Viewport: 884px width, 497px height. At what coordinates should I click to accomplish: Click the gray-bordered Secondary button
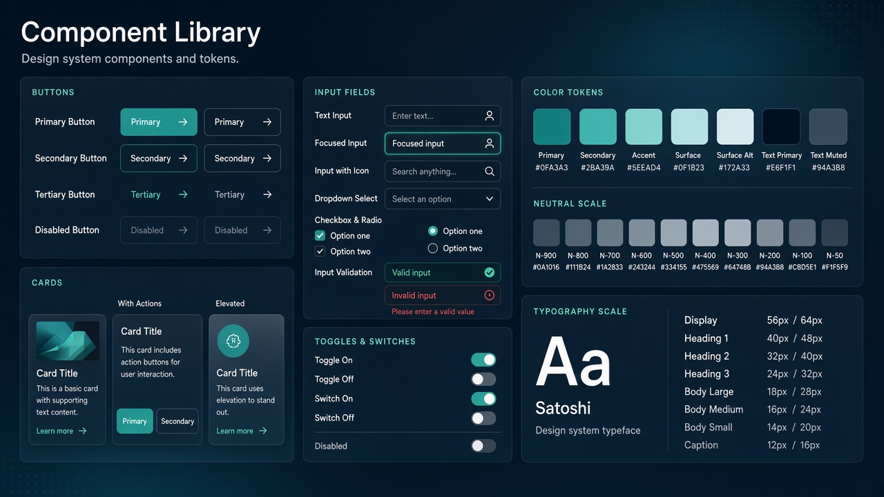click(x=242, y=158)
